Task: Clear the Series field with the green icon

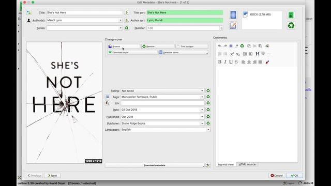Action: pos(126,28)
